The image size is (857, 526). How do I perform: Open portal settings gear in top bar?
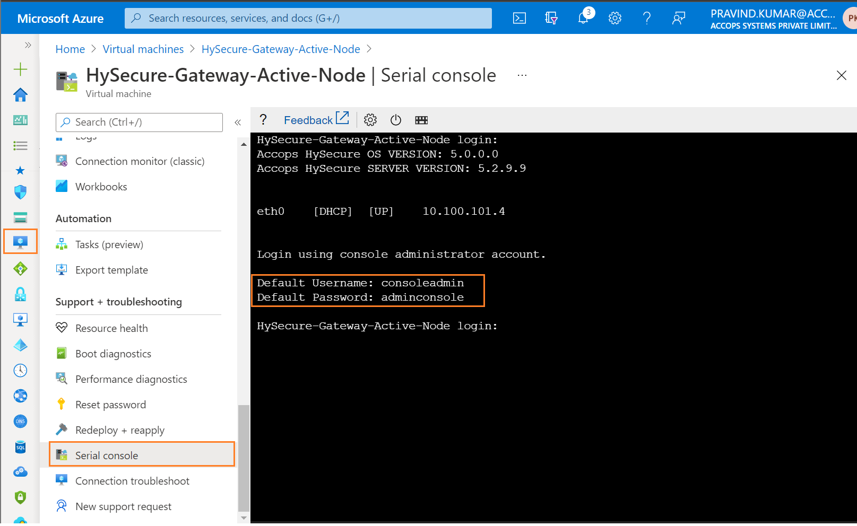coord(615,18)
